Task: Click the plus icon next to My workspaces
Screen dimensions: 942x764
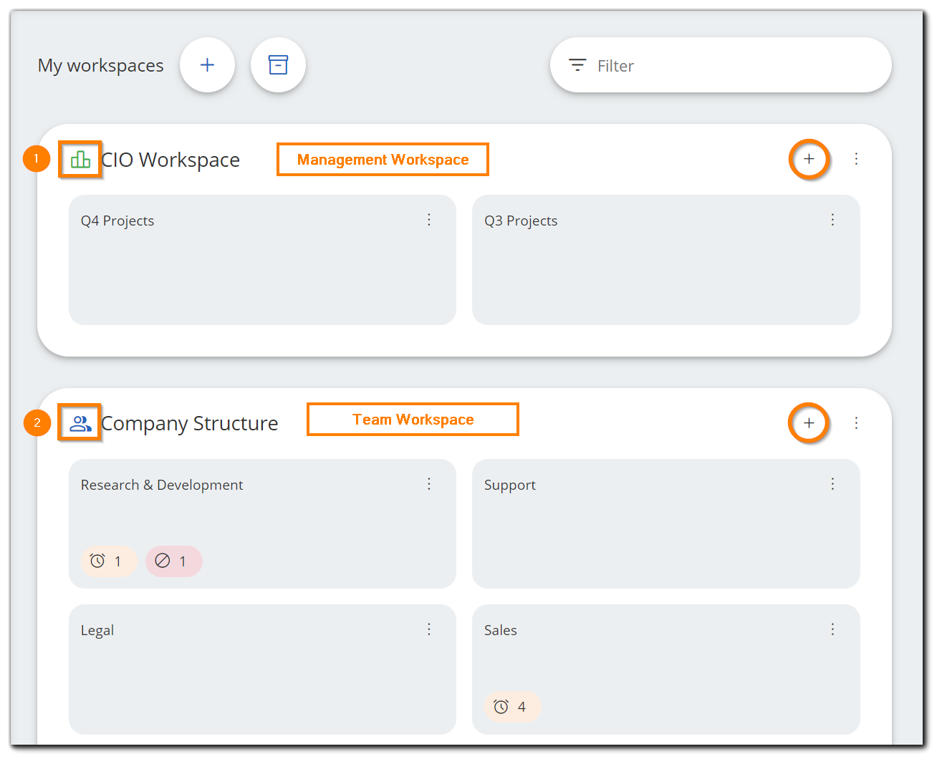Action: tap(207, 64)
